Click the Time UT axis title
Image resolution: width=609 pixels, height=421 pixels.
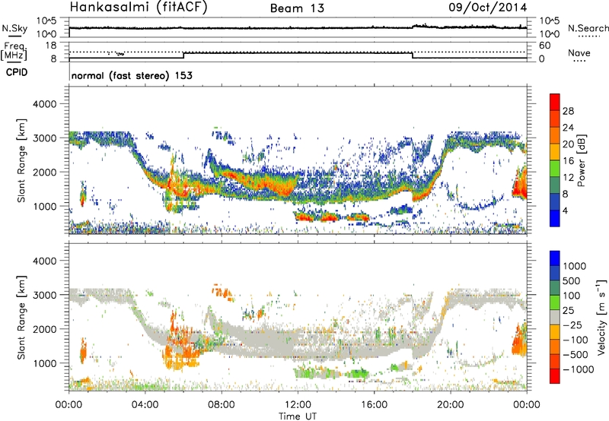point(298,416)
